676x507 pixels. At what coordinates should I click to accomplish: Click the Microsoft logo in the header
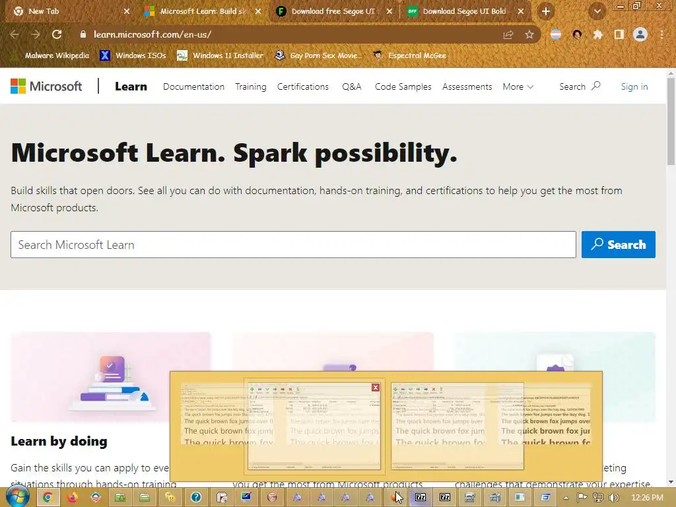[46, 86]
